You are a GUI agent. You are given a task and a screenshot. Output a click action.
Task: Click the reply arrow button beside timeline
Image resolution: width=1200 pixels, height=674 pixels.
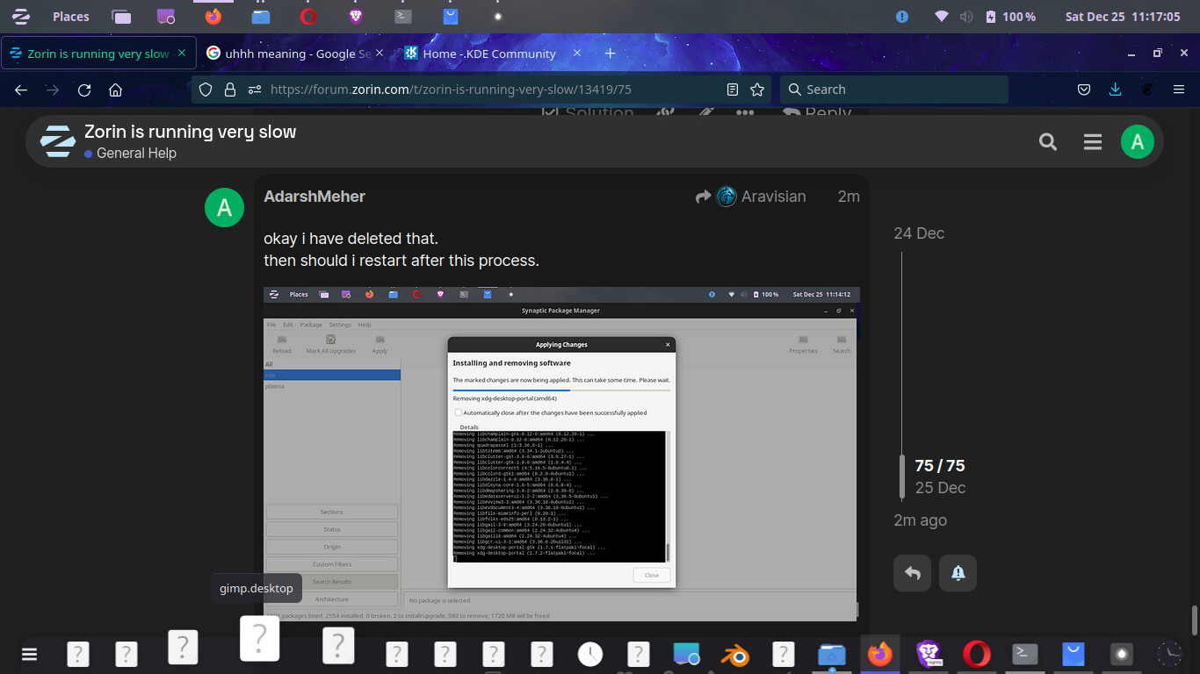pyautogui.click(x=912, y=573)
